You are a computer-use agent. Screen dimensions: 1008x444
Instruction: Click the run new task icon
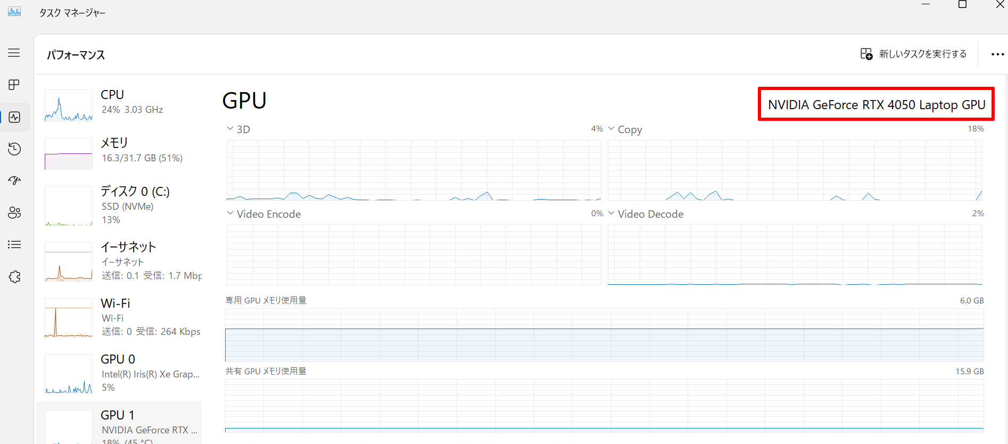coord(866,54)
